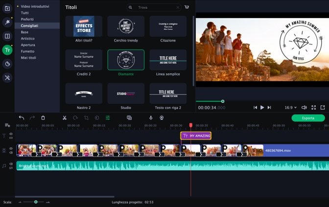This screenshot has height=207, width=329.
Task: Select the Linea semplice title preset
Action: [168, 60]
